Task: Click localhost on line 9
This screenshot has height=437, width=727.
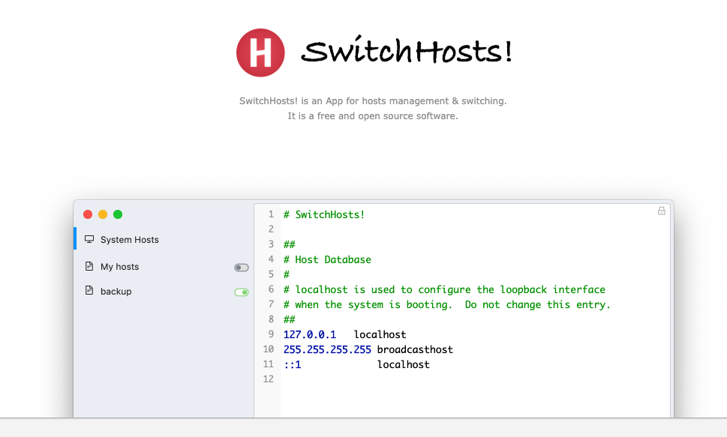Action: 380,334
